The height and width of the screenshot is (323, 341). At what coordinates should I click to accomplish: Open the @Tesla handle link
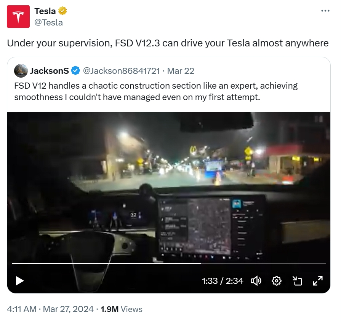click(x=48, y=22)
